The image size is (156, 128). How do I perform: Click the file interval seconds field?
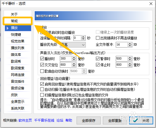[x=77, y=38]
